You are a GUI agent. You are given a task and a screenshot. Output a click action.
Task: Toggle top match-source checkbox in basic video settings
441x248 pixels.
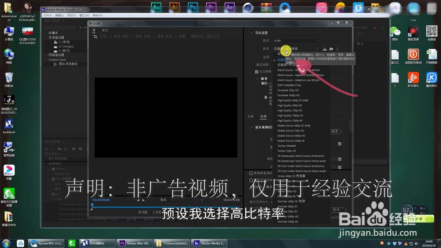340,144
